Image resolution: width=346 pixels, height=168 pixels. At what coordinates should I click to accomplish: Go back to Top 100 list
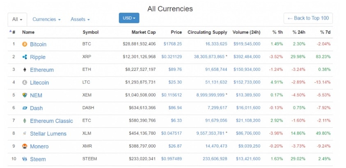point(308,18)
